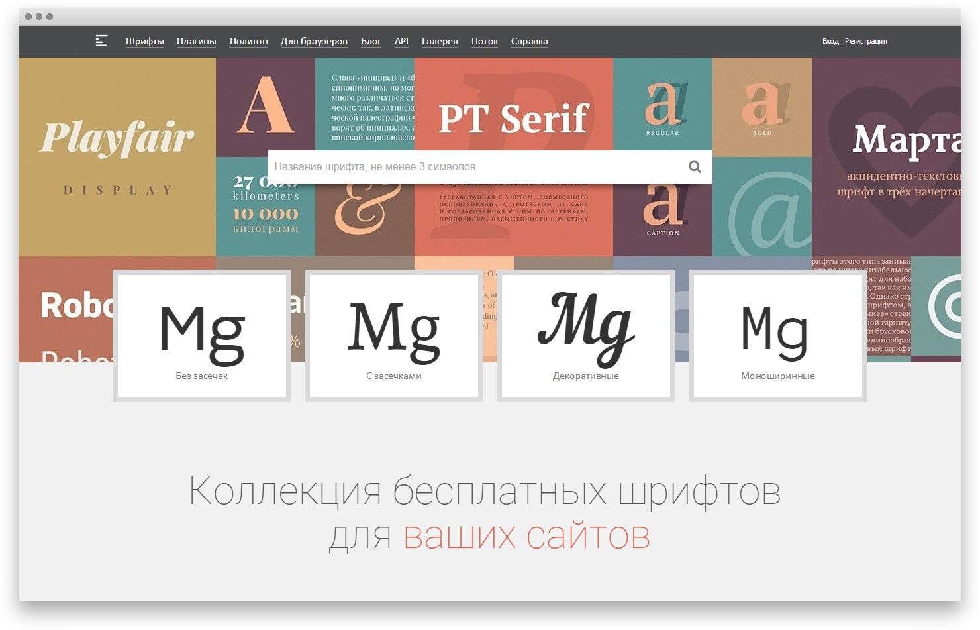This screenshot has height=630, width=980.
Task: Open the Галерея page
Action: [x=440, y=41]
